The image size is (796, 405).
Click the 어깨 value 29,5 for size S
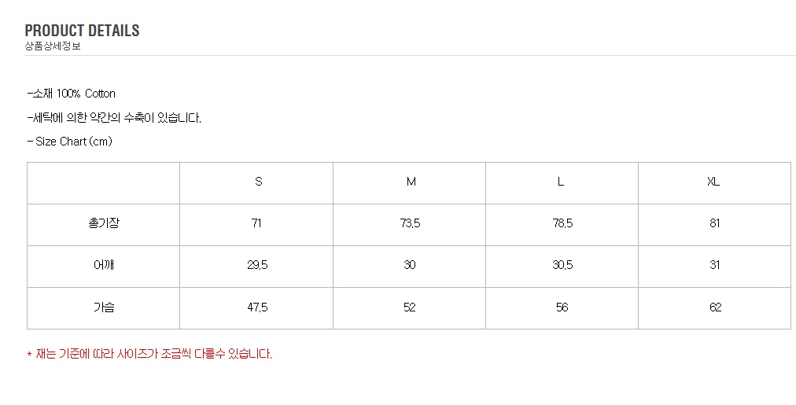(257, 265)
